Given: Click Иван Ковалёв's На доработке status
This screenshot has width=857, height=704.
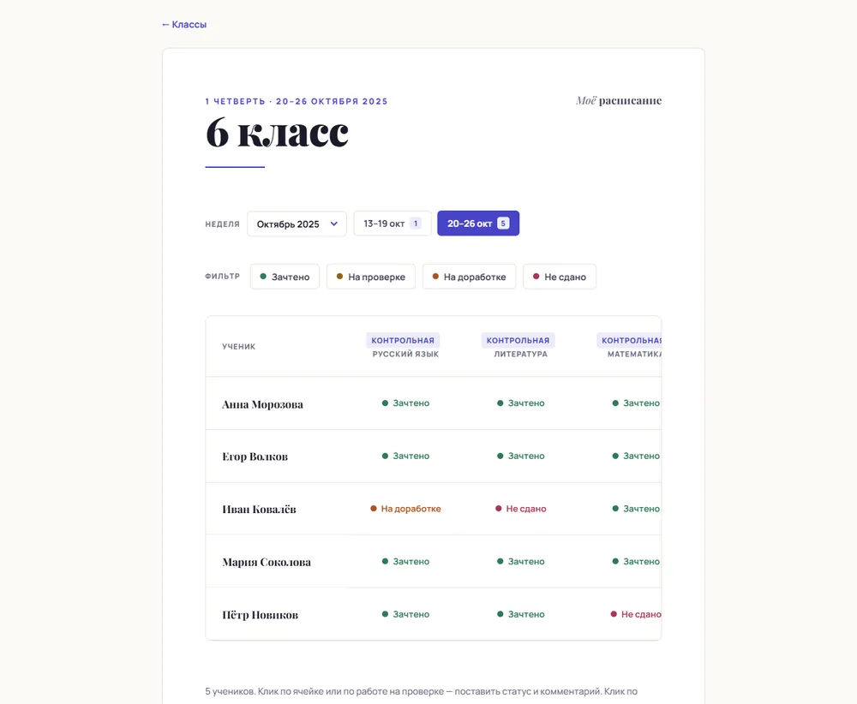Looking at the screenshot, I should point(405,509).
